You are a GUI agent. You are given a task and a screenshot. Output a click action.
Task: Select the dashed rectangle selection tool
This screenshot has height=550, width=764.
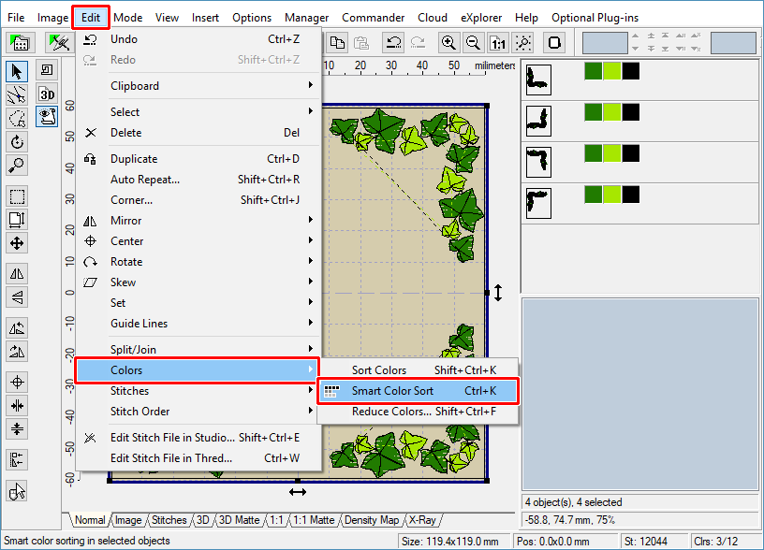tap(17, 196)
